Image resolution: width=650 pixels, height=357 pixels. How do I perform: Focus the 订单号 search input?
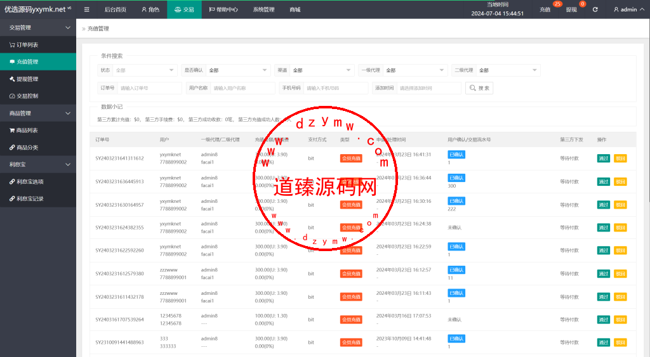point(150,88)
